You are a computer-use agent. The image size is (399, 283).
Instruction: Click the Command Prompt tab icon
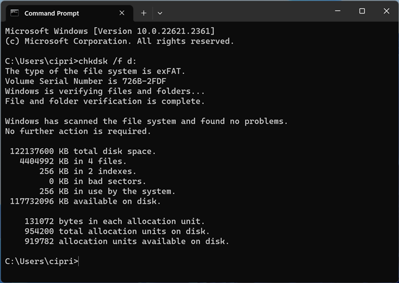click(14, 12)
